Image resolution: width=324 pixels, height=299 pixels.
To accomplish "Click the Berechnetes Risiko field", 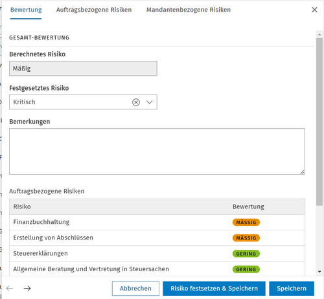I will (83, 69).
